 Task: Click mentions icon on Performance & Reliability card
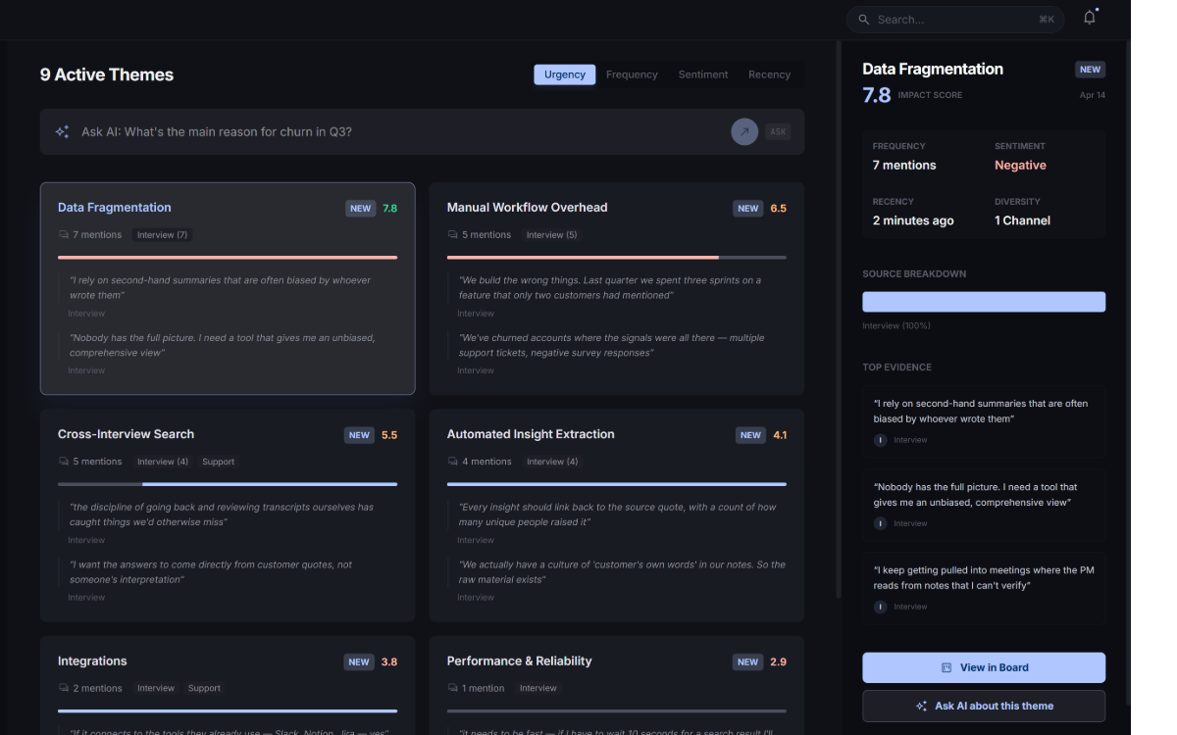(x=453, y=688)
